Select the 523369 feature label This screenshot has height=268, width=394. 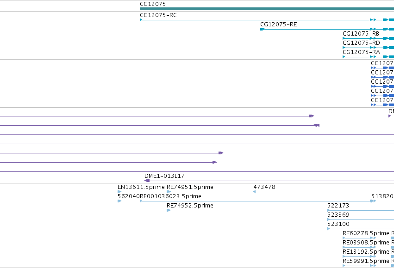[x=338, y=215]
